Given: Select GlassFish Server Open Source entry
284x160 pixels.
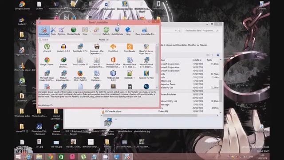Looking at the screenshot, I should 146,49.
